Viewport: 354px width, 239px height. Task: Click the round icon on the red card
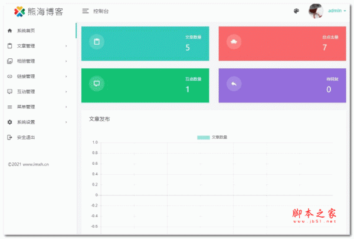234,42
